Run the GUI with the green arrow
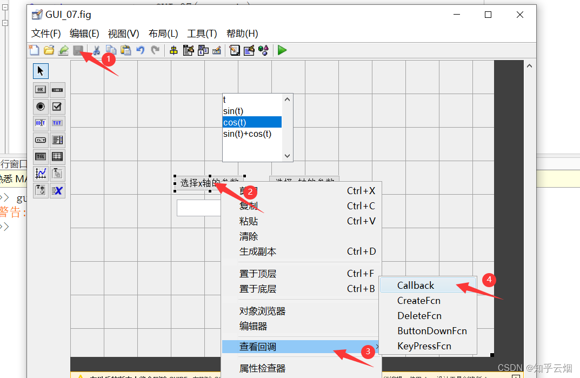This screenshot has height=378, width=580. tap(282, 50)
